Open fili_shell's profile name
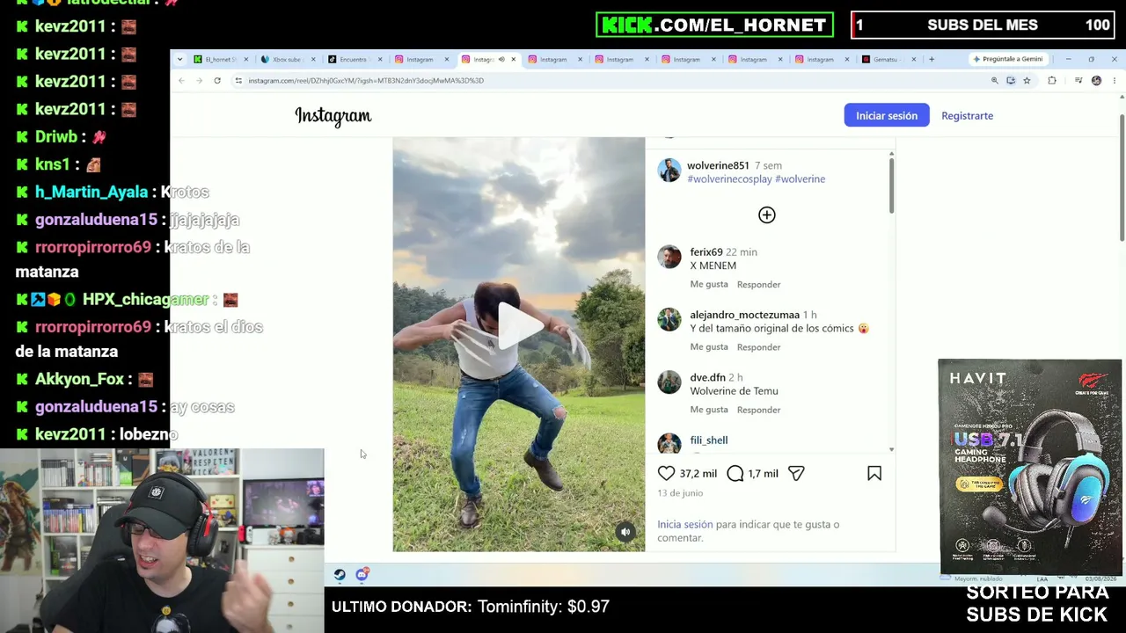This screenshot has height=633, width=1126. point(709,440)
